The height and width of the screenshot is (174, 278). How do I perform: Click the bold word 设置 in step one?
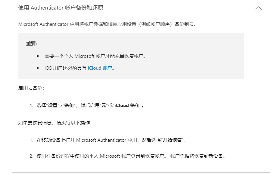click(x=53, y=106)
